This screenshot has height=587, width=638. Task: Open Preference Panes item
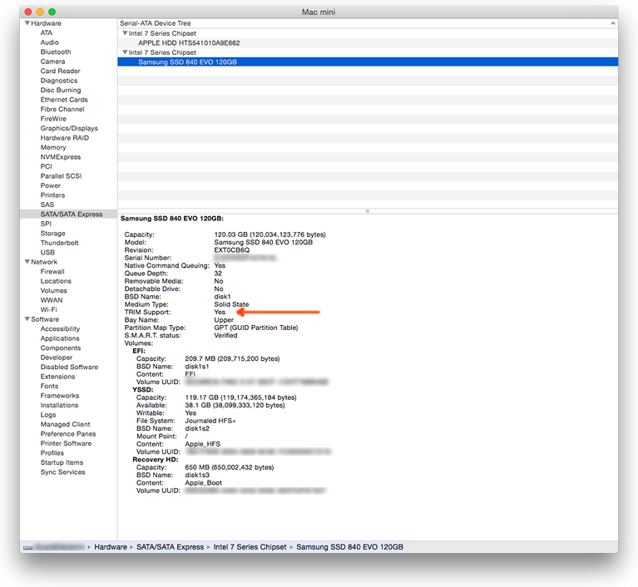pyautogui.click(x=68, y=434)
